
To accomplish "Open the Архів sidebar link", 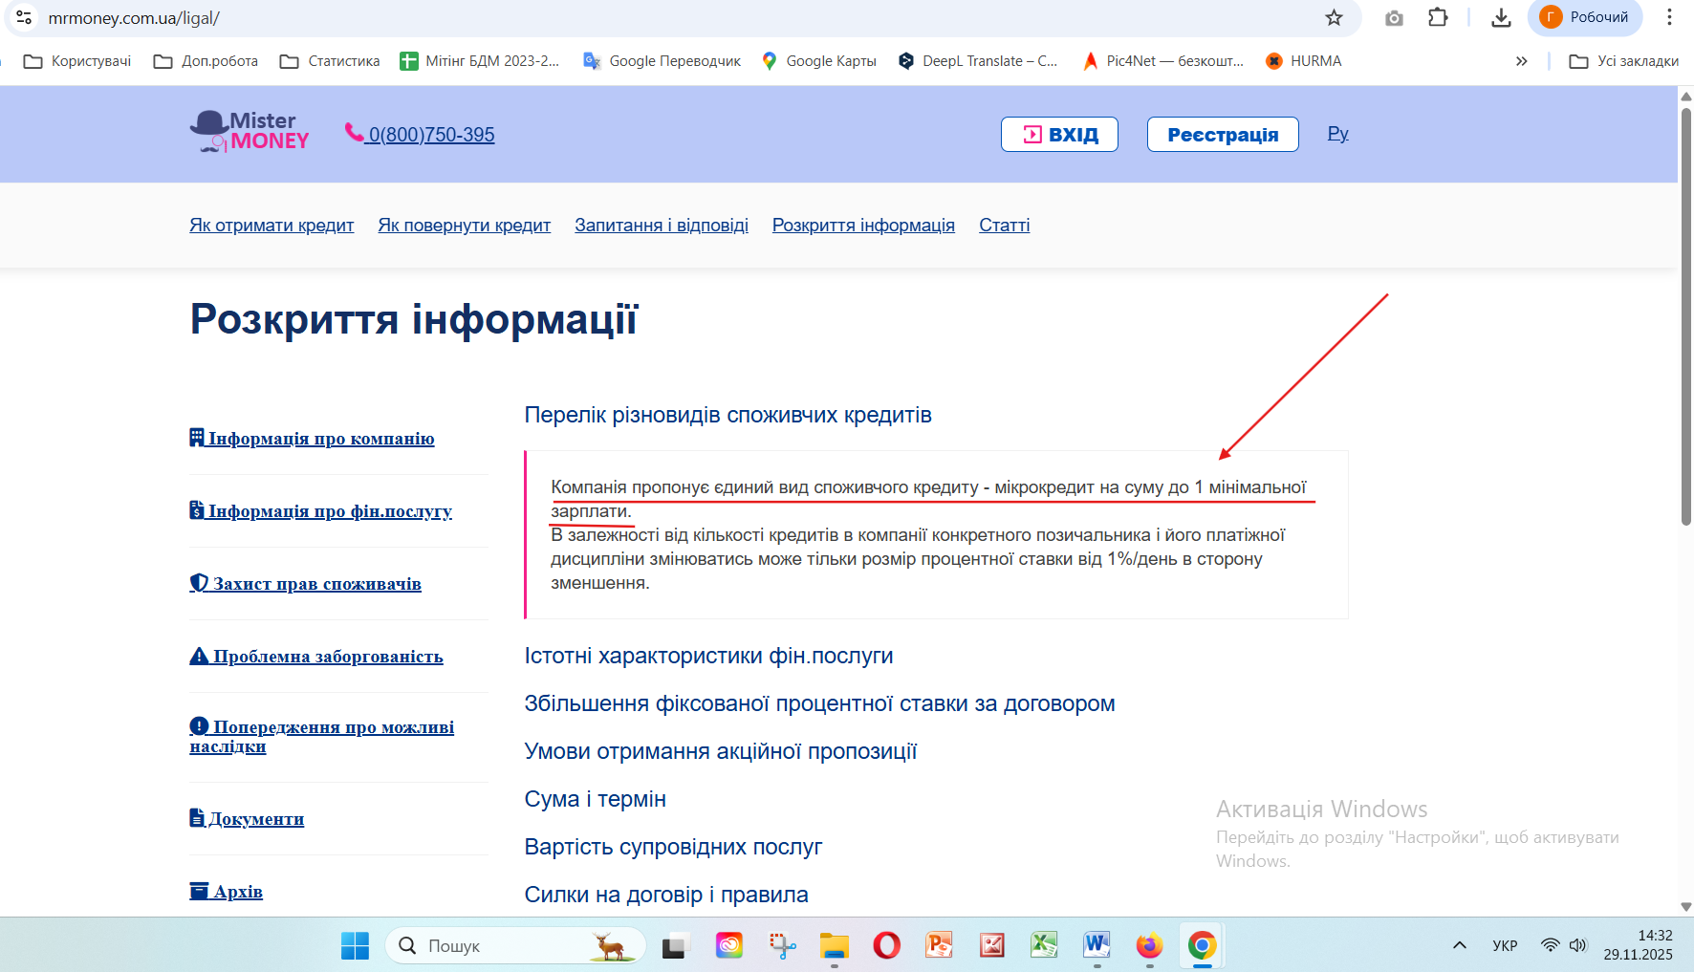I will [x=226, y=892].
